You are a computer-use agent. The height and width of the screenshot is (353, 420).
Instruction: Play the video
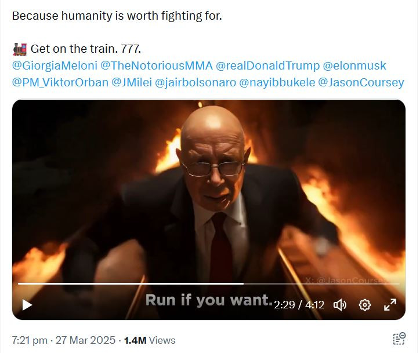point(27,305)
